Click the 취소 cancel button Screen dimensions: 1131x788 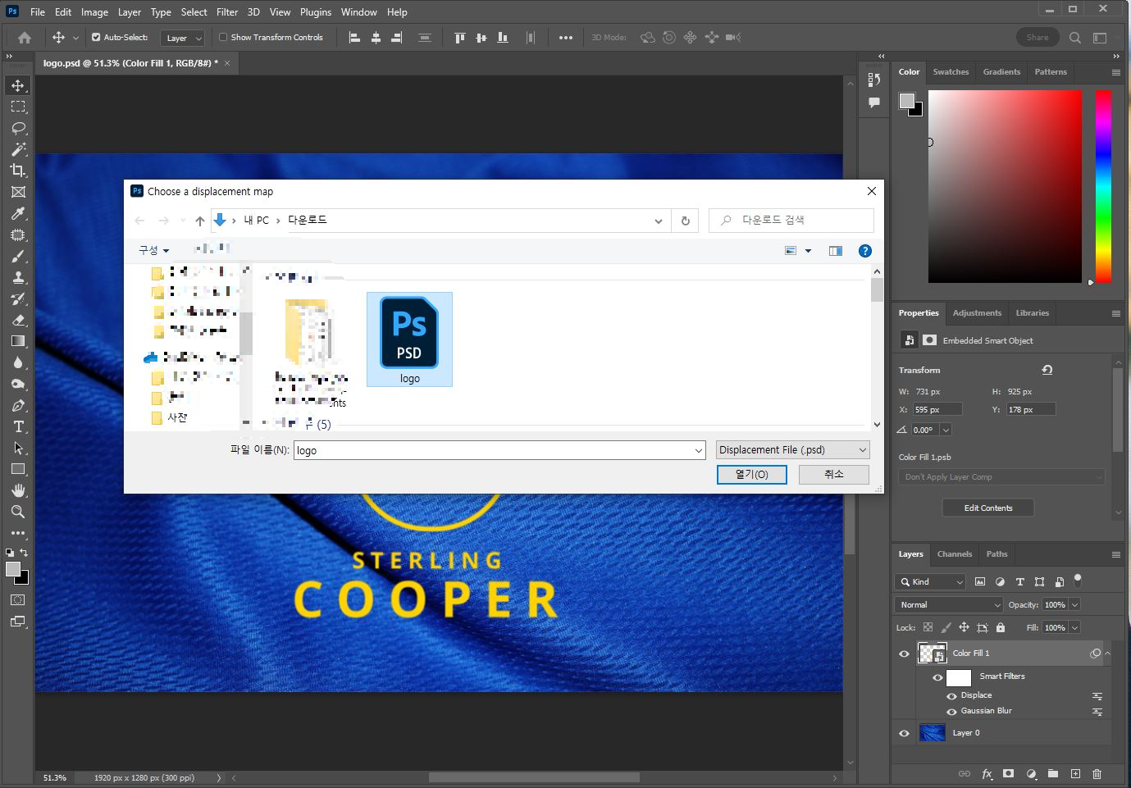[834, 474]
